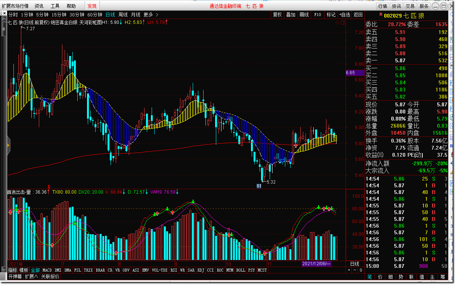Click the red up arrow after LH: 5.79

pos(166,22)
